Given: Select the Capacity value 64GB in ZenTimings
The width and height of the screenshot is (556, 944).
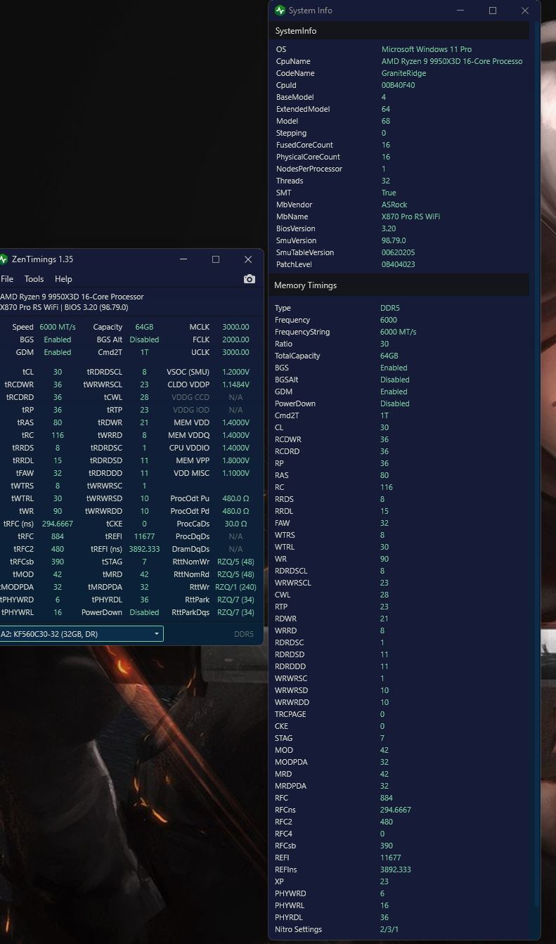Looking at the screenshot, I should click(x=144, y=327).
